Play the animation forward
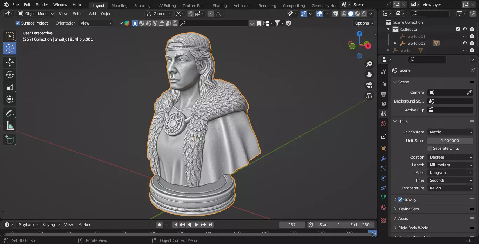The image size is (479, 244). pyautogui.click(x=196, y=225)
